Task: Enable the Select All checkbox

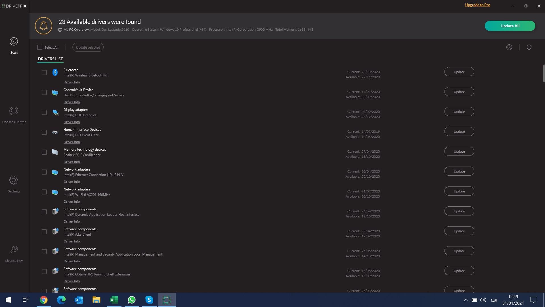Action: tap(39, 47)
